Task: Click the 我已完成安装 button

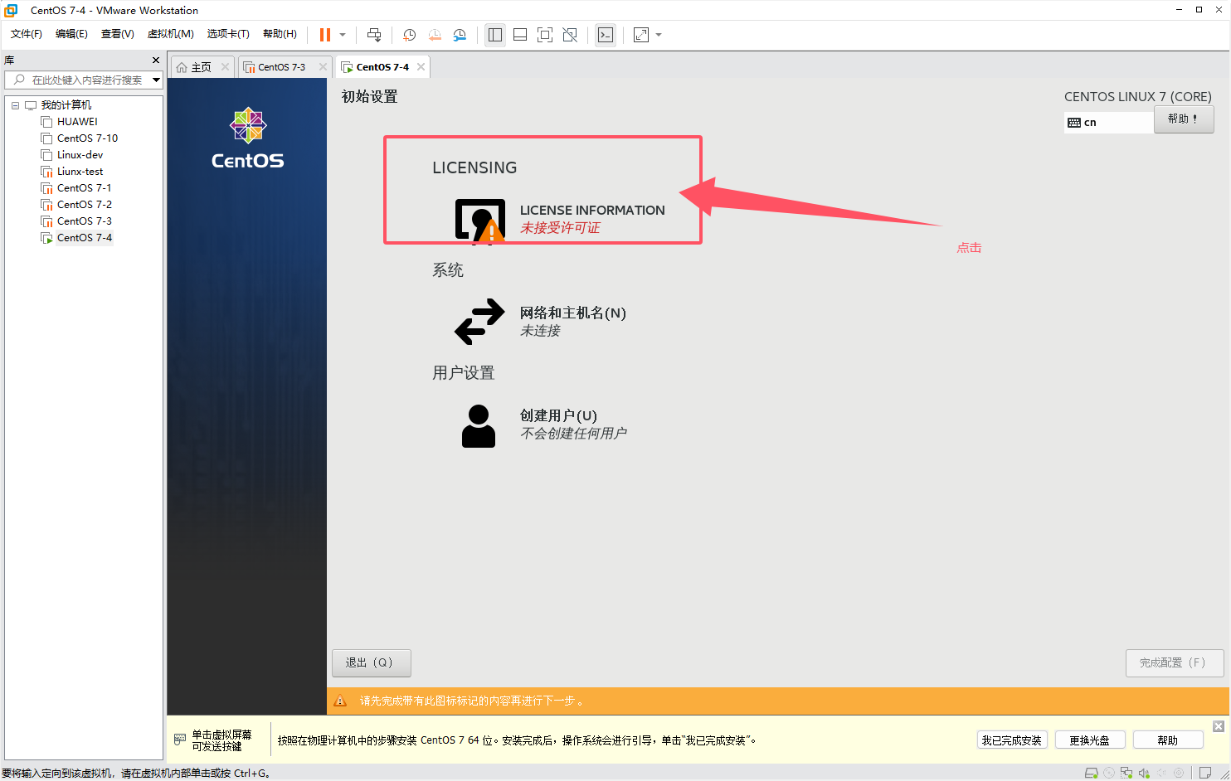Action: click(x=1012, y=740)
